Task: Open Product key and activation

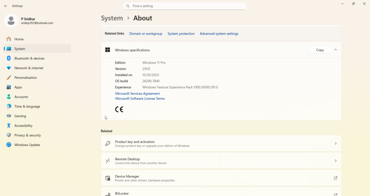Action: [221, 143]
